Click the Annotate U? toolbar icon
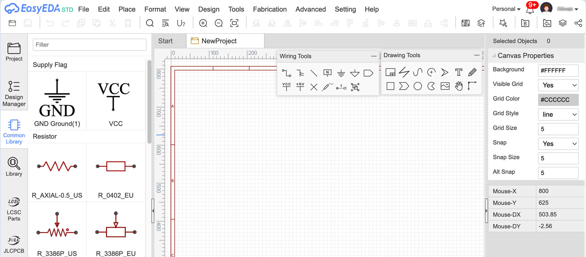This screenshot has width=586, height=257. click(181, 23)
